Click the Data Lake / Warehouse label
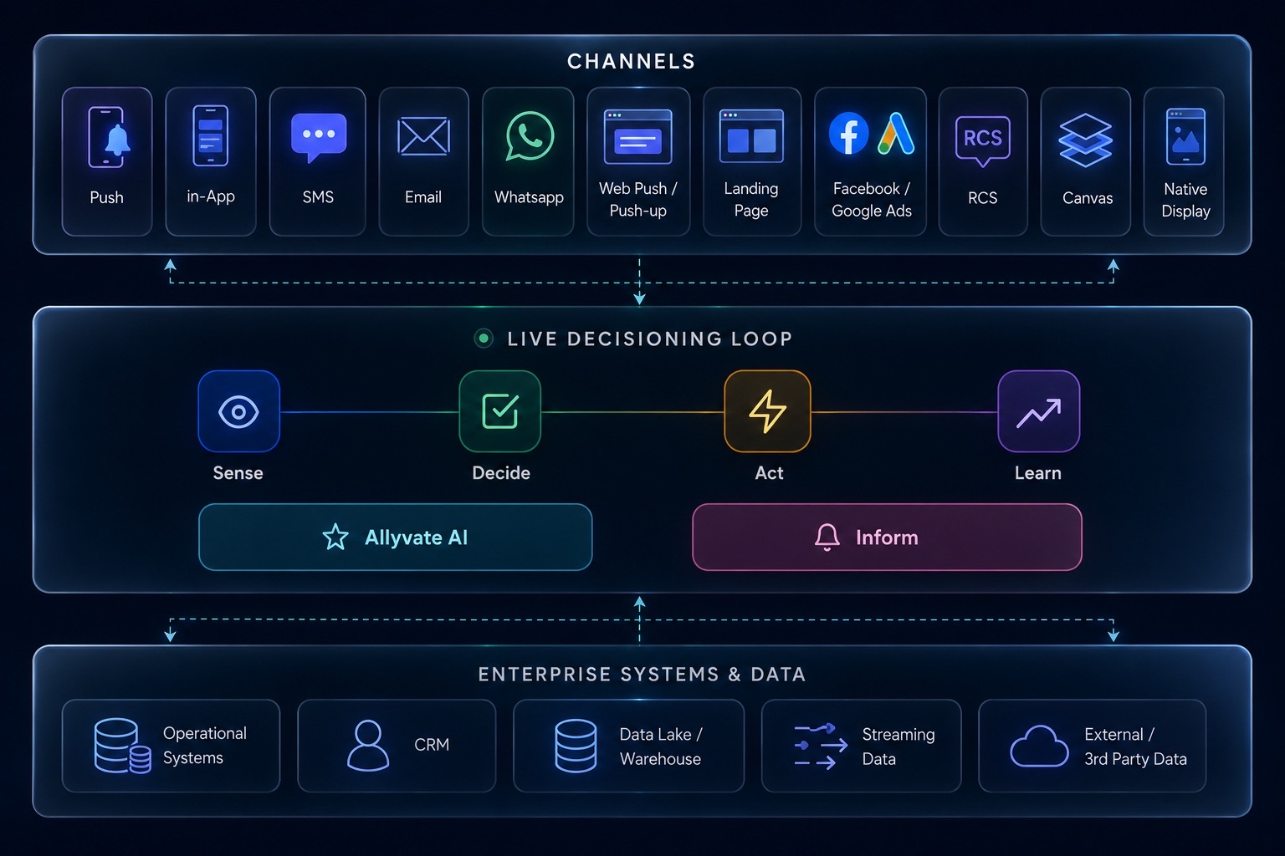 pyautogui.click(x=661, y=746)
